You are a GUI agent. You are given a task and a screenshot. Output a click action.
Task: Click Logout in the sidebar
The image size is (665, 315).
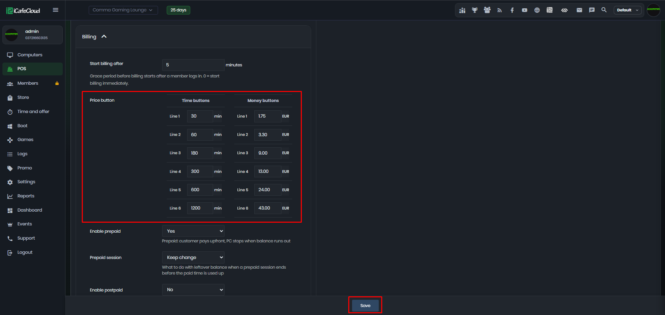click(33, 252)
